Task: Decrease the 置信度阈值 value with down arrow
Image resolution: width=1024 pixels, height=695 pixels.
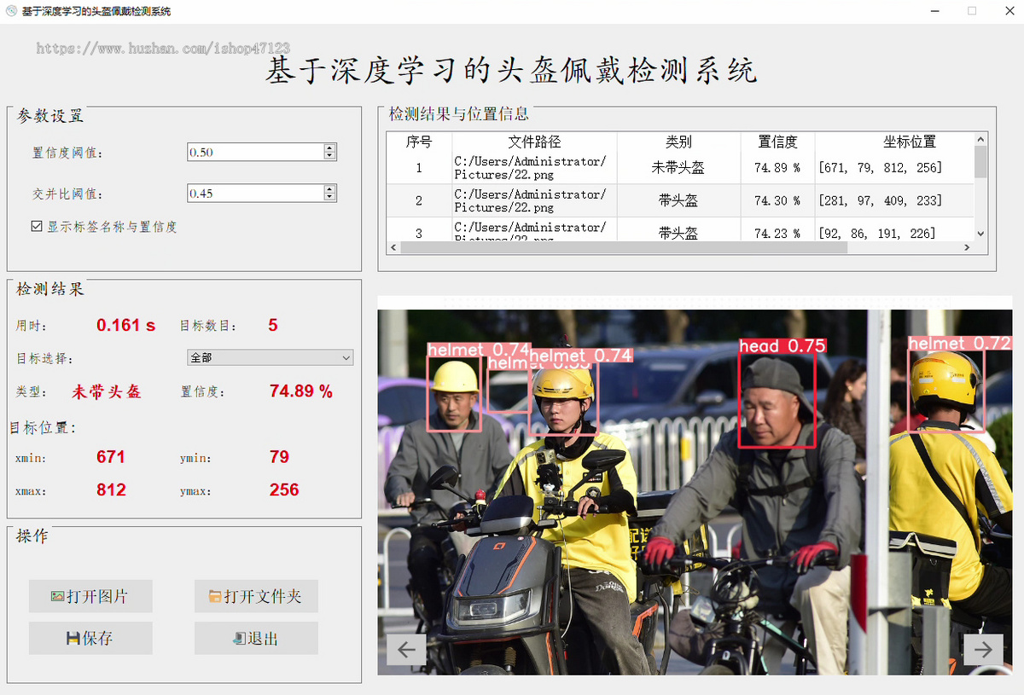Action: pos(330,156)
